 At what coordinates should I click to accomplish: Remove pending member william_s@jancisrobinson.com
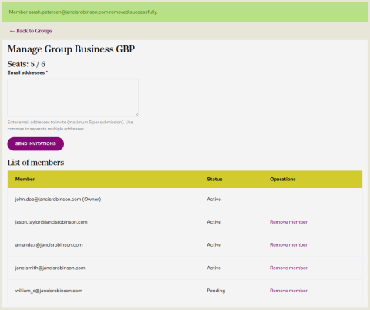click(288, 291)
